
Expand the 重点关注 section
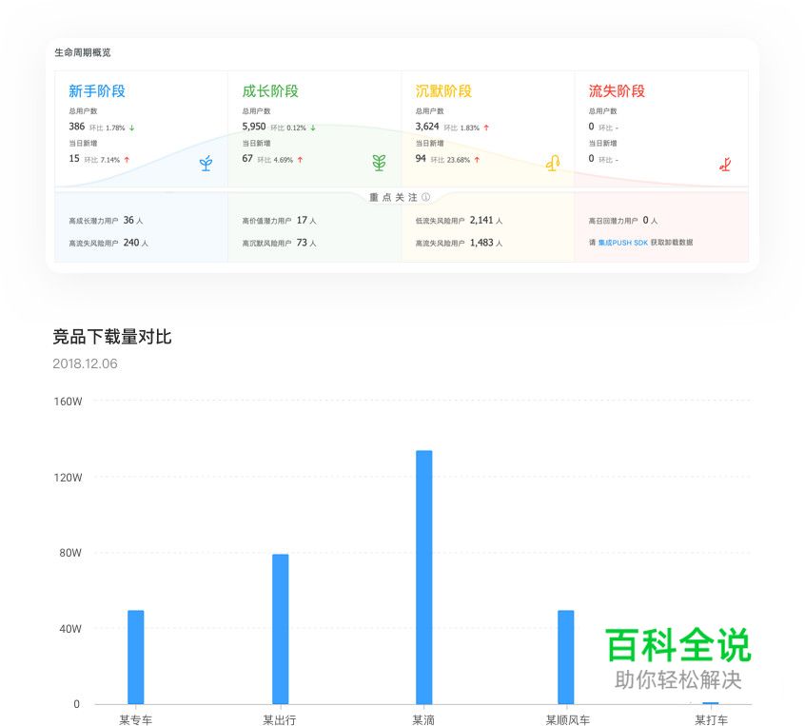click(394, 197)
